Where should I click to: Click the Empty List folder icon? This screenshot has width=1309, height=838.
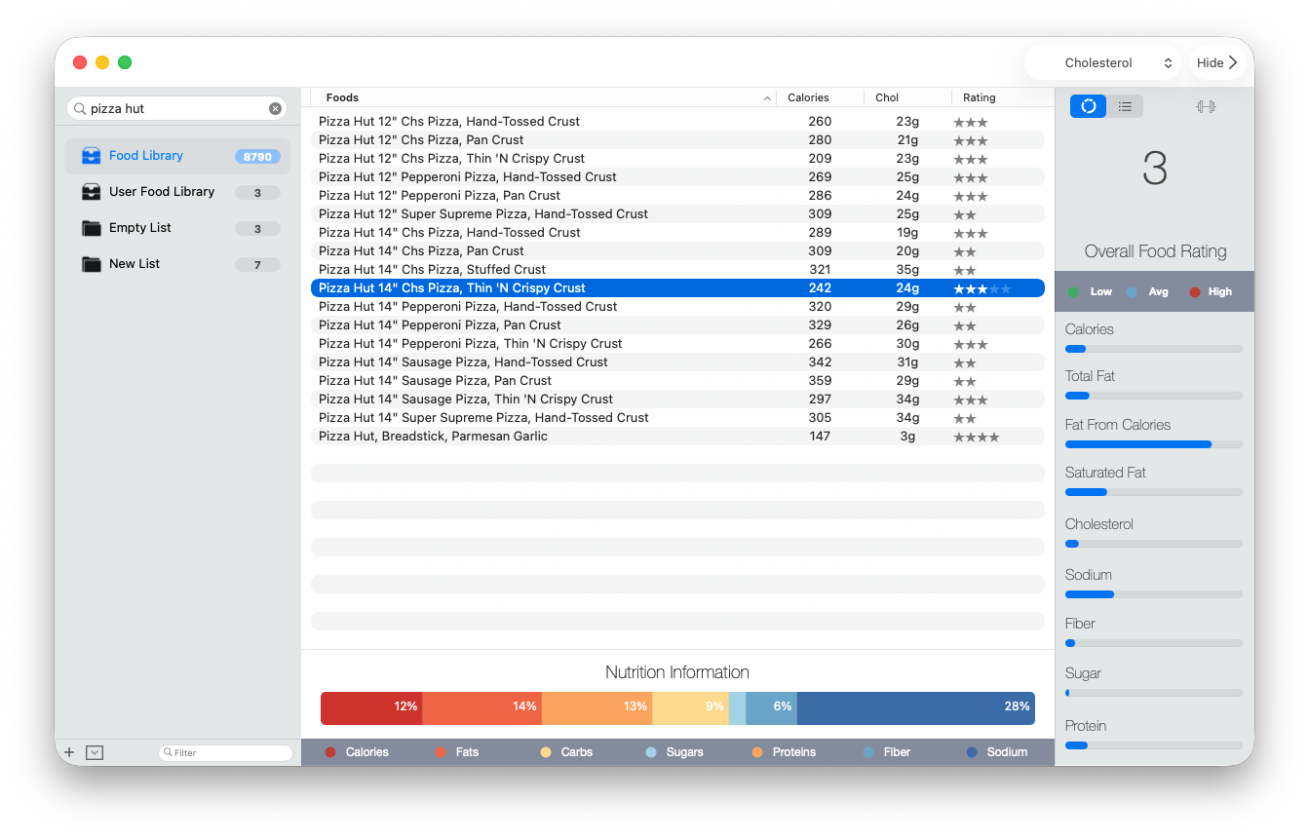tap(92, 228)
